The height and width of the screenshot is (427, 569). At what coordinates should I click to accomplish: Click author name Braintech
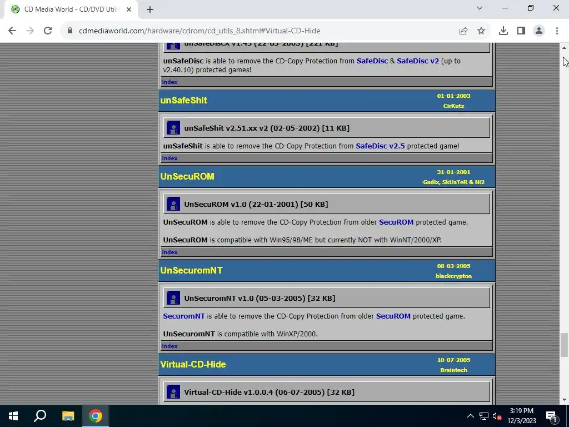[453, 370]
